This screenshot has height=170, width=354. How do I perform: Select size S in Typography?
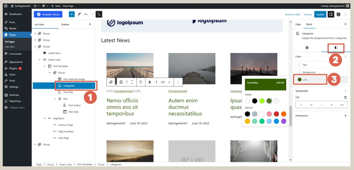(x=301, y=105)
